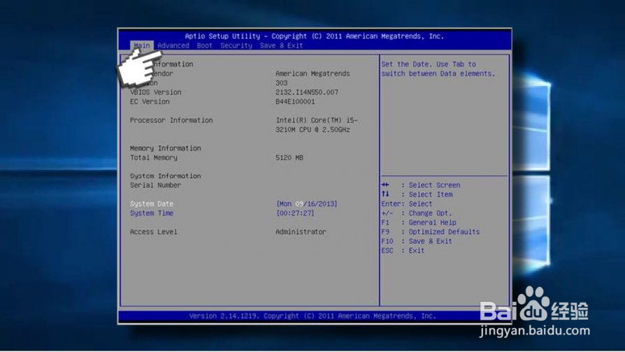Click the Enter: Select hint
The width and height of the screenshot is (625, 352).
pyautogui.click(x=407, y=204)
